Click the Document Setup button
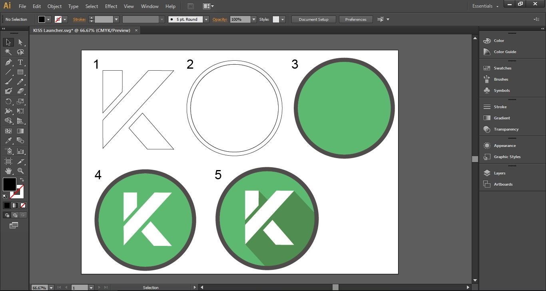This screenshot has width=546, height=291. 313,19
